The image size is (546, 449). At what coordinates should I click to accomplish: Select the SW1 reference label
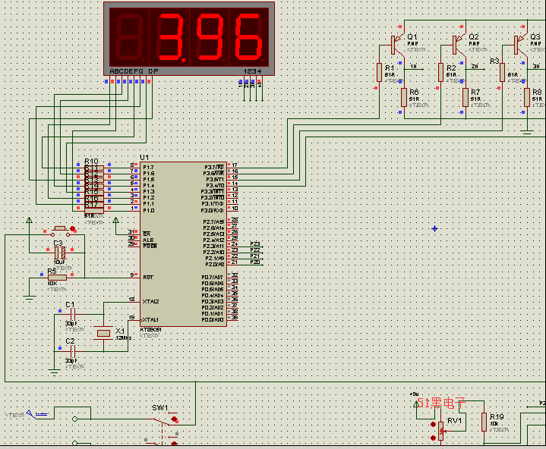click(x=159, y=407)
